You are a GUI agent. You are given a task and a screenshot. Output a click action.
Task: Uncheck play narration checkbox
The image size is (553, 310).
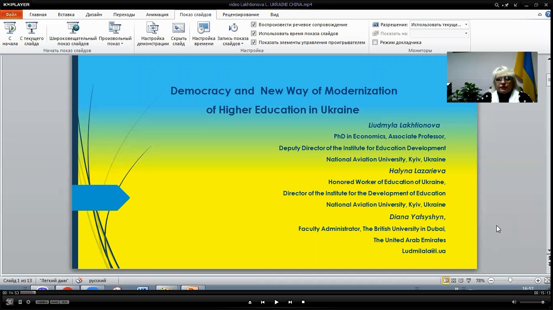[254, 25]
